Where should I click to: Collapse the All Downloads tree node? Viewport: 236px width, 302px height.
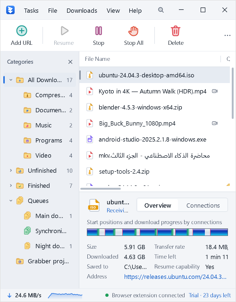[11, 80]
